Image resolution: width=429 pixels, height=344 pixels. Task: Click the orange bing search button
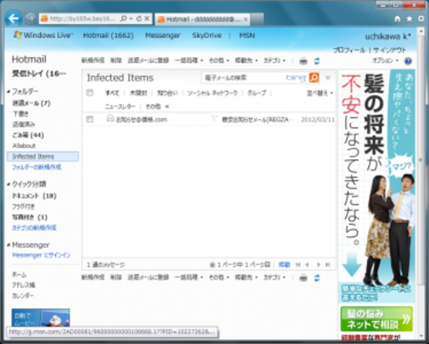click(x=314, y=78)
